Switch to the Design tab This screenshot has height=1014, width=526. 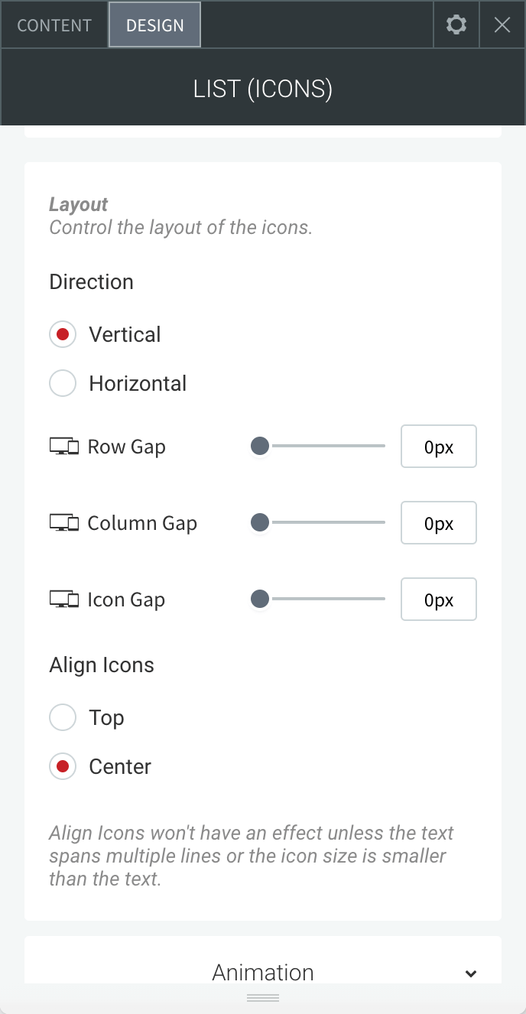155,24
